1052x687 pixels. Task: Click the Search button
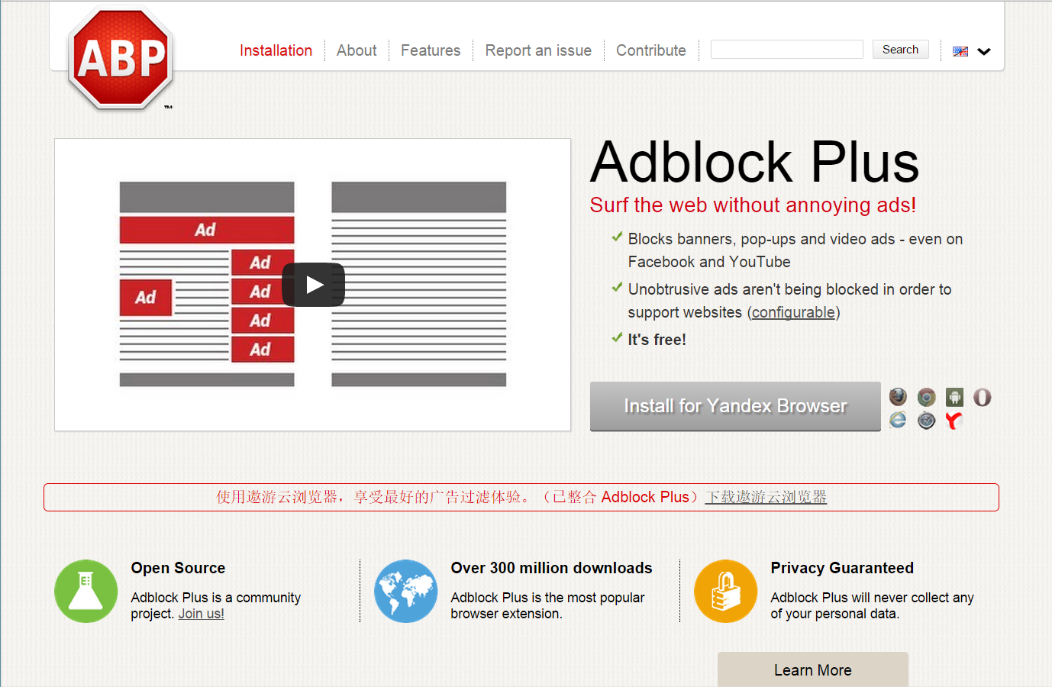pos(901,49)
